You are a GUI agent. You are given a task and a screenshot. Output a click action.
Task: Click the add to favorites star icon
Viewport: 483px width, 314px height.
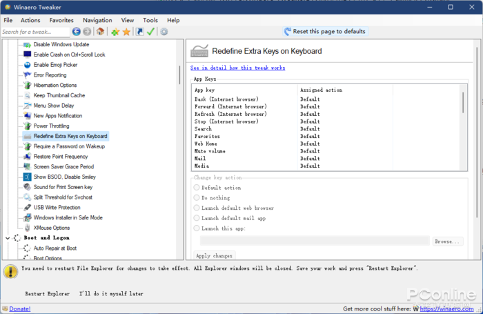coord(115,32)
